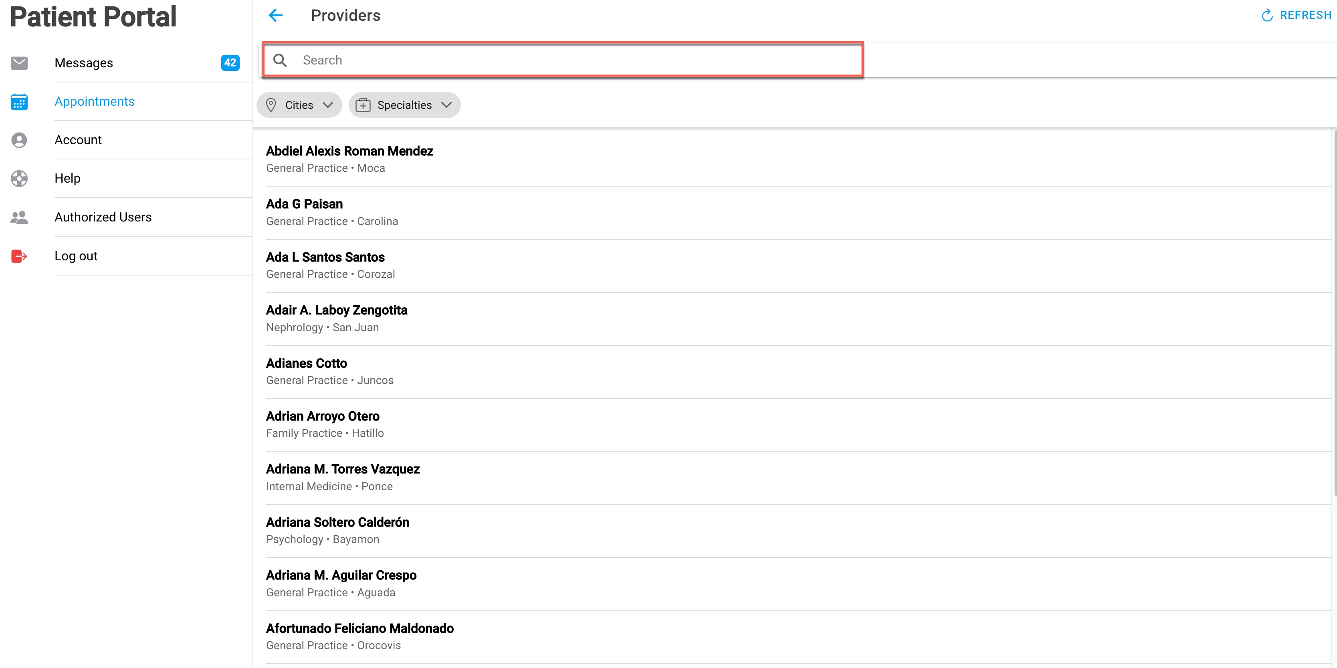Open Messages in the sidebar
Image resolution: width=1337 pixels, height=668 pixels.
(x=83, y=63)
